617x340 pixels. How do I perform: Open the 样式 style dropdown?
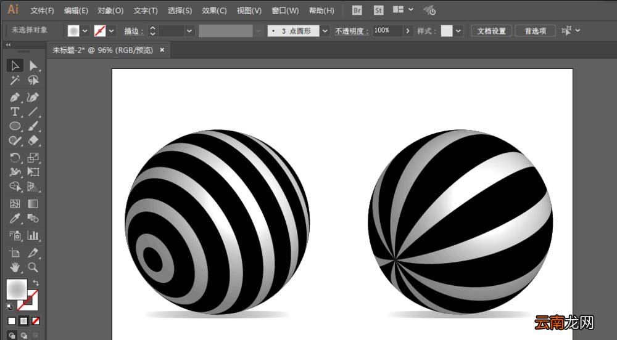point(458,31)
